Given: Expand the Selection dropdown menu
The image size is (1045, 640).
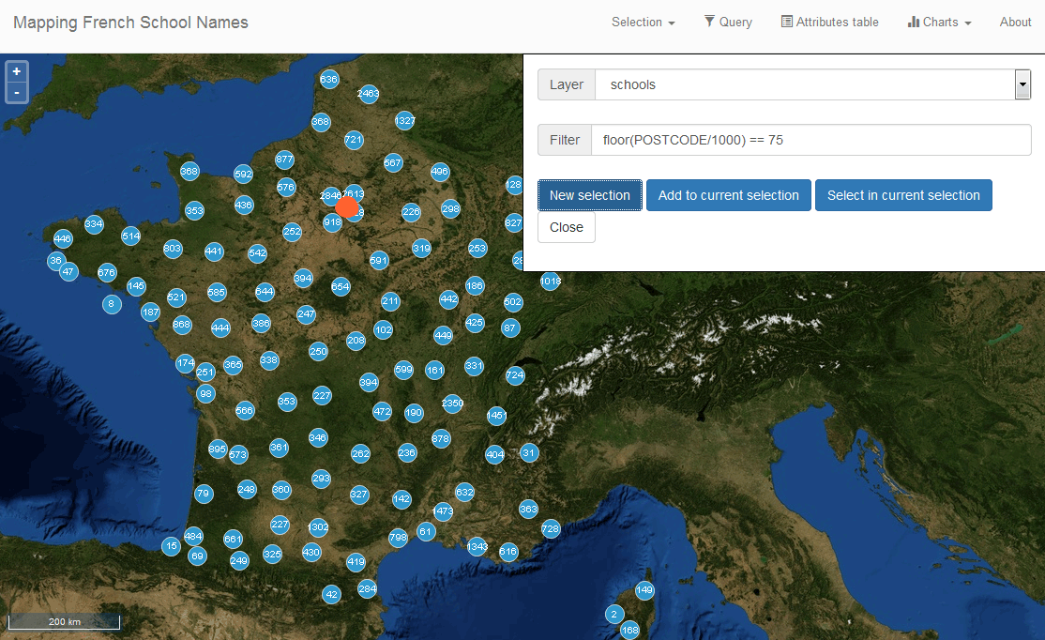Looking at the screenshot, I should pyautogui.click(x=643, y=22).
